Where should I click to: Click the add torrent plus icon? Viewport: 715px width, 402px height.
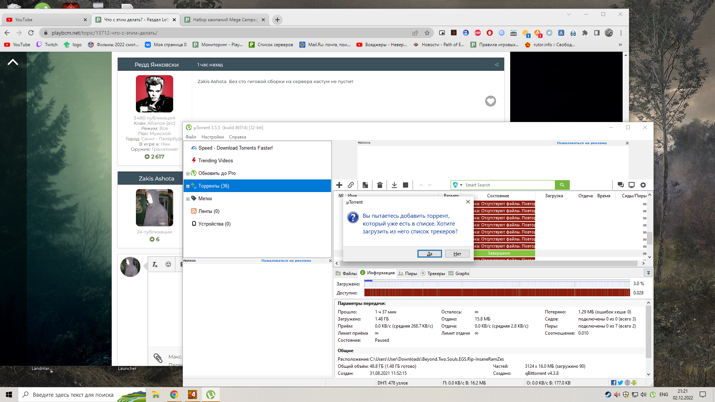[339, 185]
